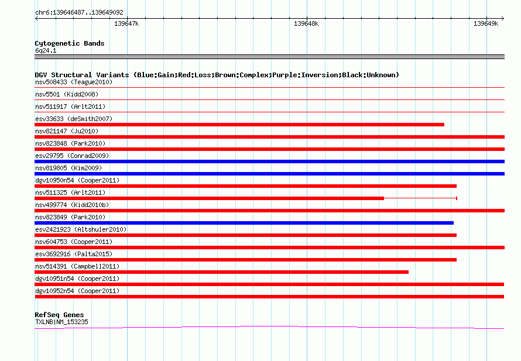This screenshot has width=521, height=361.
Task: Click the 6q24.1 band label
Action: pos(46,50)
